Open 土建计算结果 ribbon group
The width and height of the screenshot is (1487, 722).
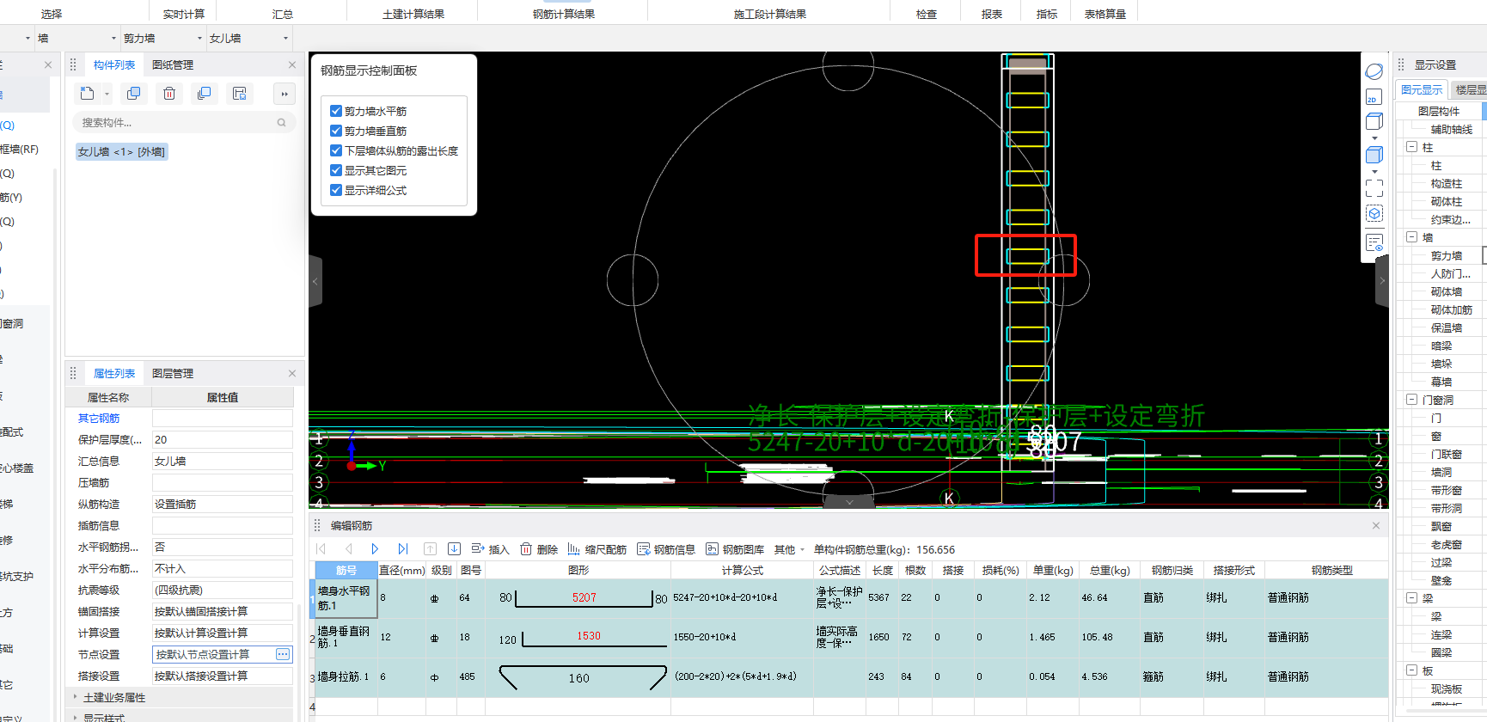[413, 14]
